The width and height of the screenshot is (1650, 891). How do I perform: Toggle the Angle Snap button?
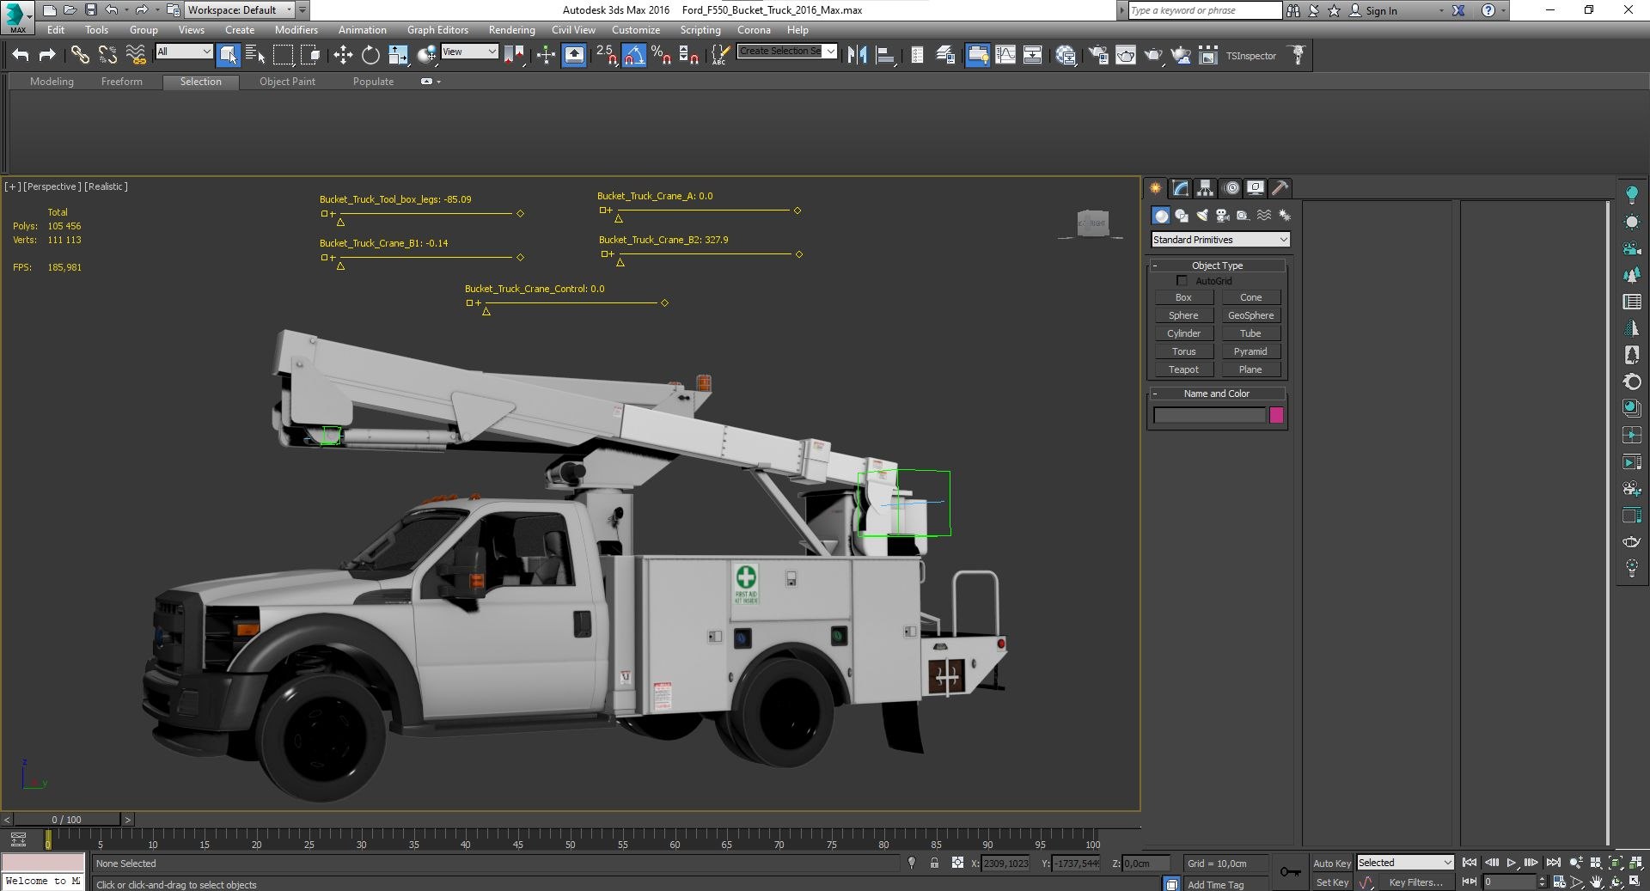pyautogui.click(x=633, y=56)
